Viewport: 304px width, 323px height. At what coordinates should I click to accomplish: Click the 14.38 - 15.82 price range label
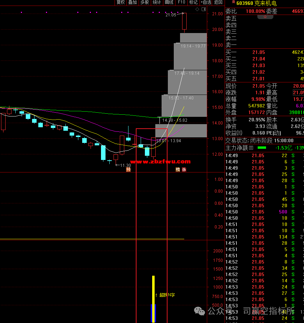tap(174, 120)
